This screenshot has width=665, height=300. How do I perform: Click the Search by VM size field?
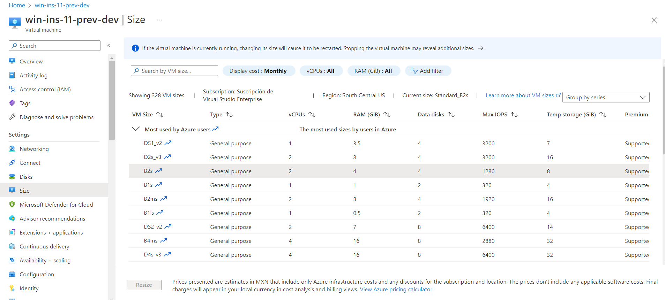click(174, 71)
